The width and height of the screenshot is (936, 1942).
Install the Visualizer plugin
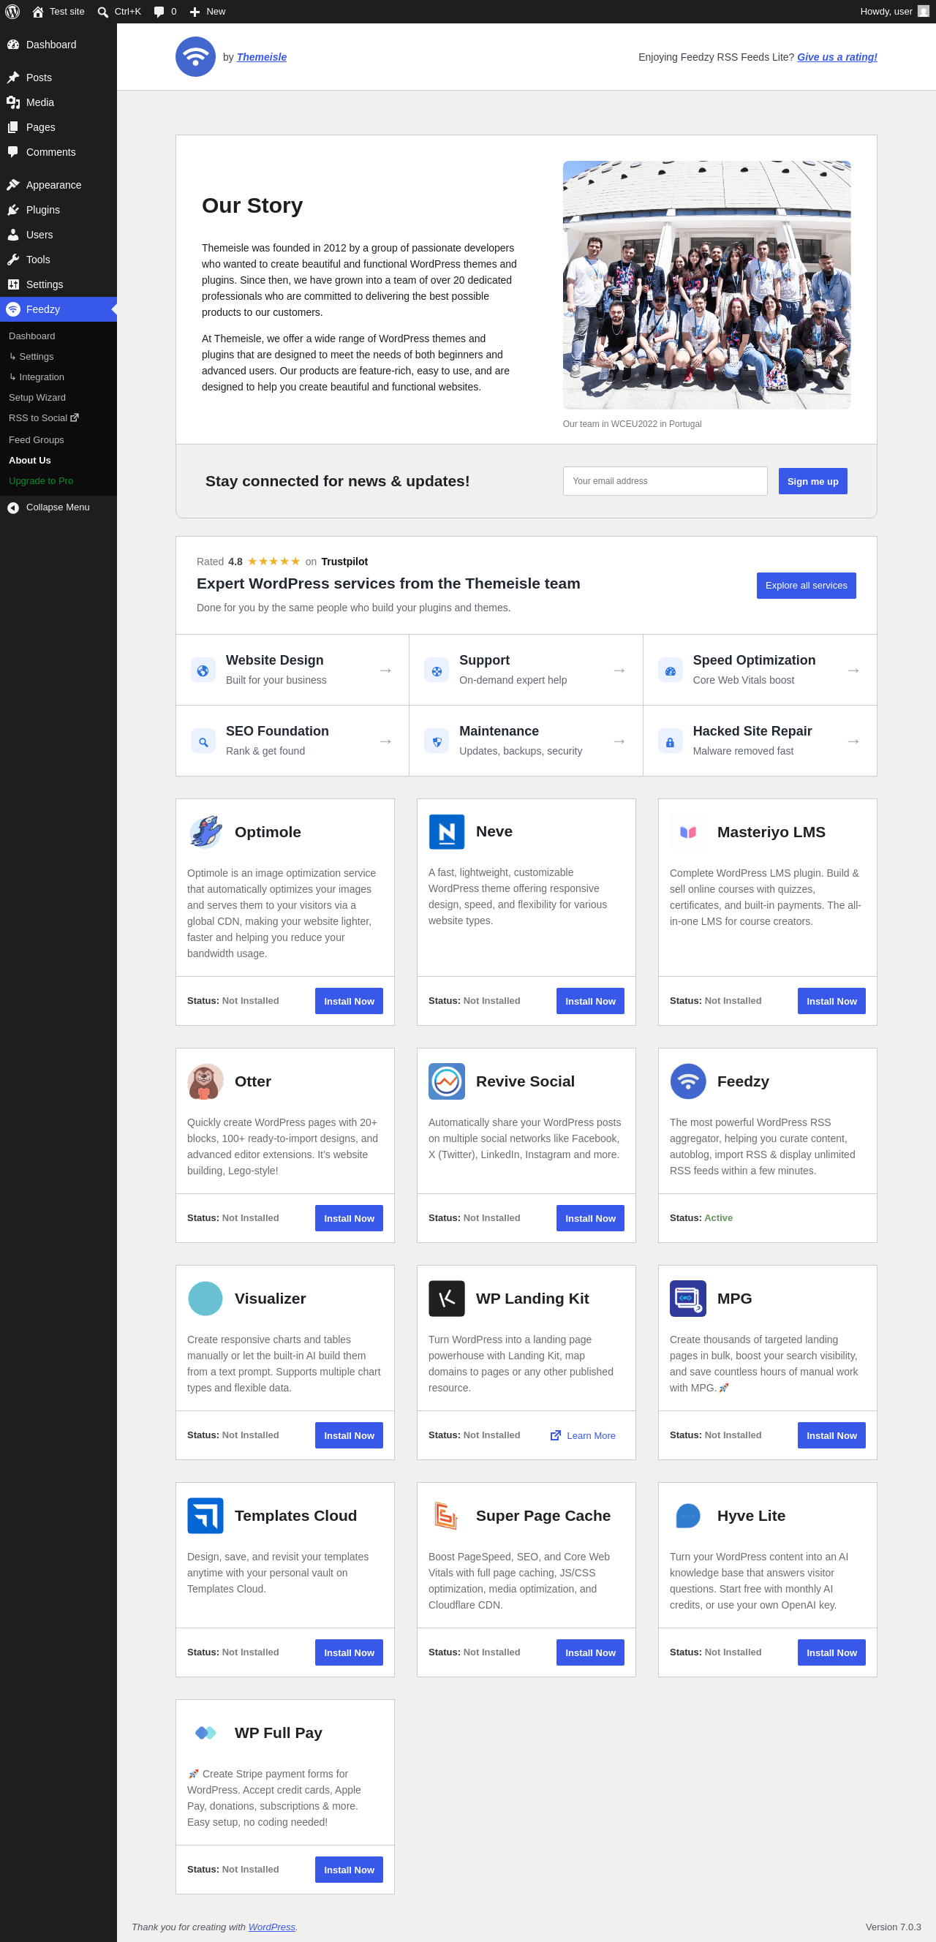[x=349, y=1435]
